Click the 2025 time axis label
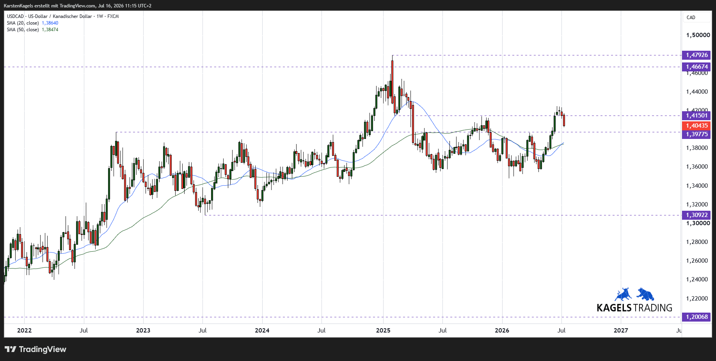Viewport: 716px width, 361px height. [x=383, y=331]
